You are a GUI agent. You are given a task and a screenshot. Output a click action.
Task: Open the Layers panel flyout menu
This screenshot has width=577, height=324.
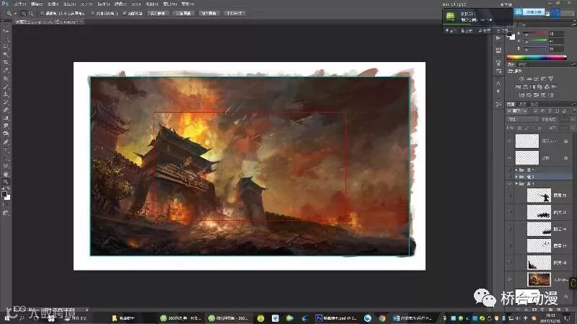[x=573, y=104]
